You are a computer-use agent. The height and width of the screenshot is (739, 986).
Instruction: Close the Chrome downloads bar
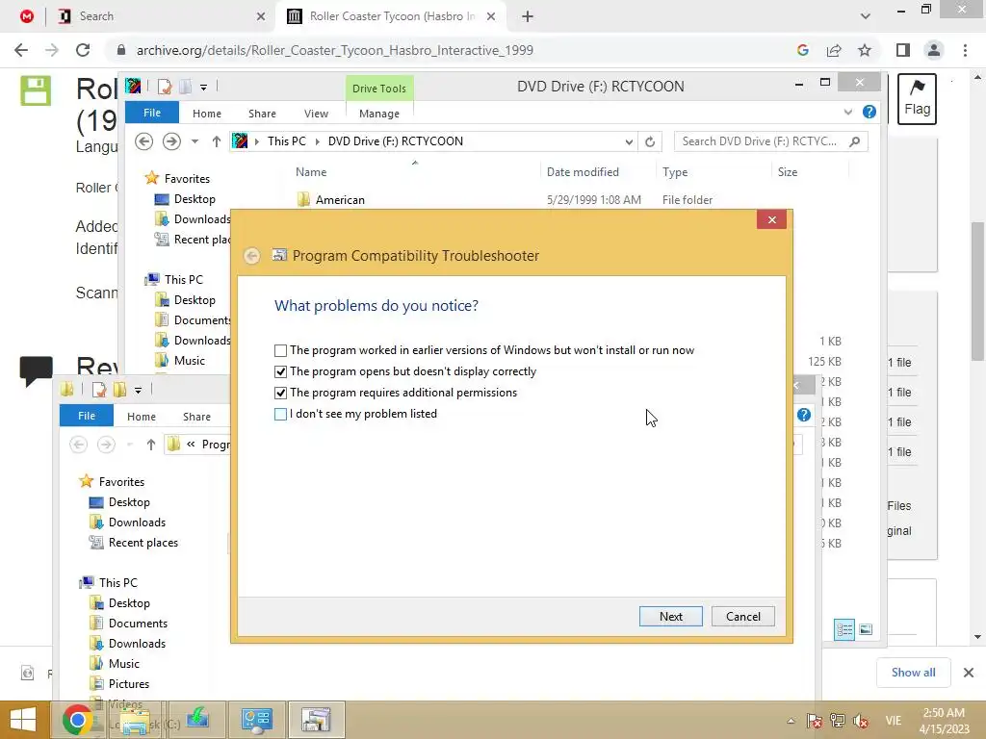click(x=969, y=673)
